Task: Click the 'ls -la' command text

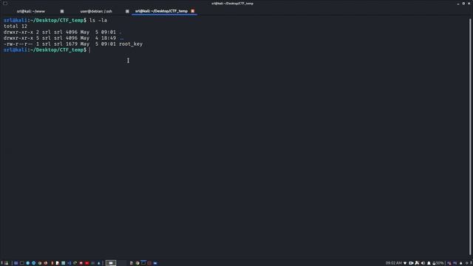Action: point(98,20)
